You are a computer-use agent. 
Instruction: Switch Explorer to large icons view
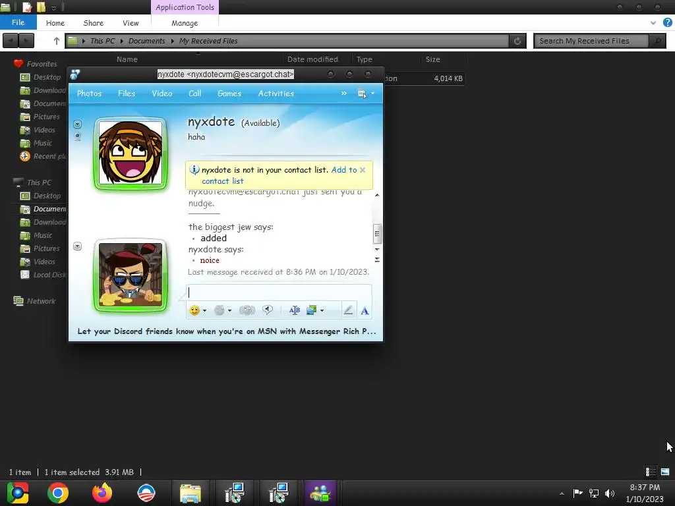(665, 472)
